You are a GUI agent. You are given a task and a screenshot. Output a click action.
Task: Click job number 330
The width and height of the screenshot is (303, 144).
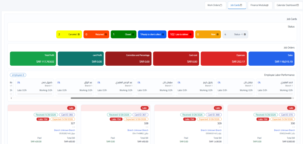click(x=293, y=123)
